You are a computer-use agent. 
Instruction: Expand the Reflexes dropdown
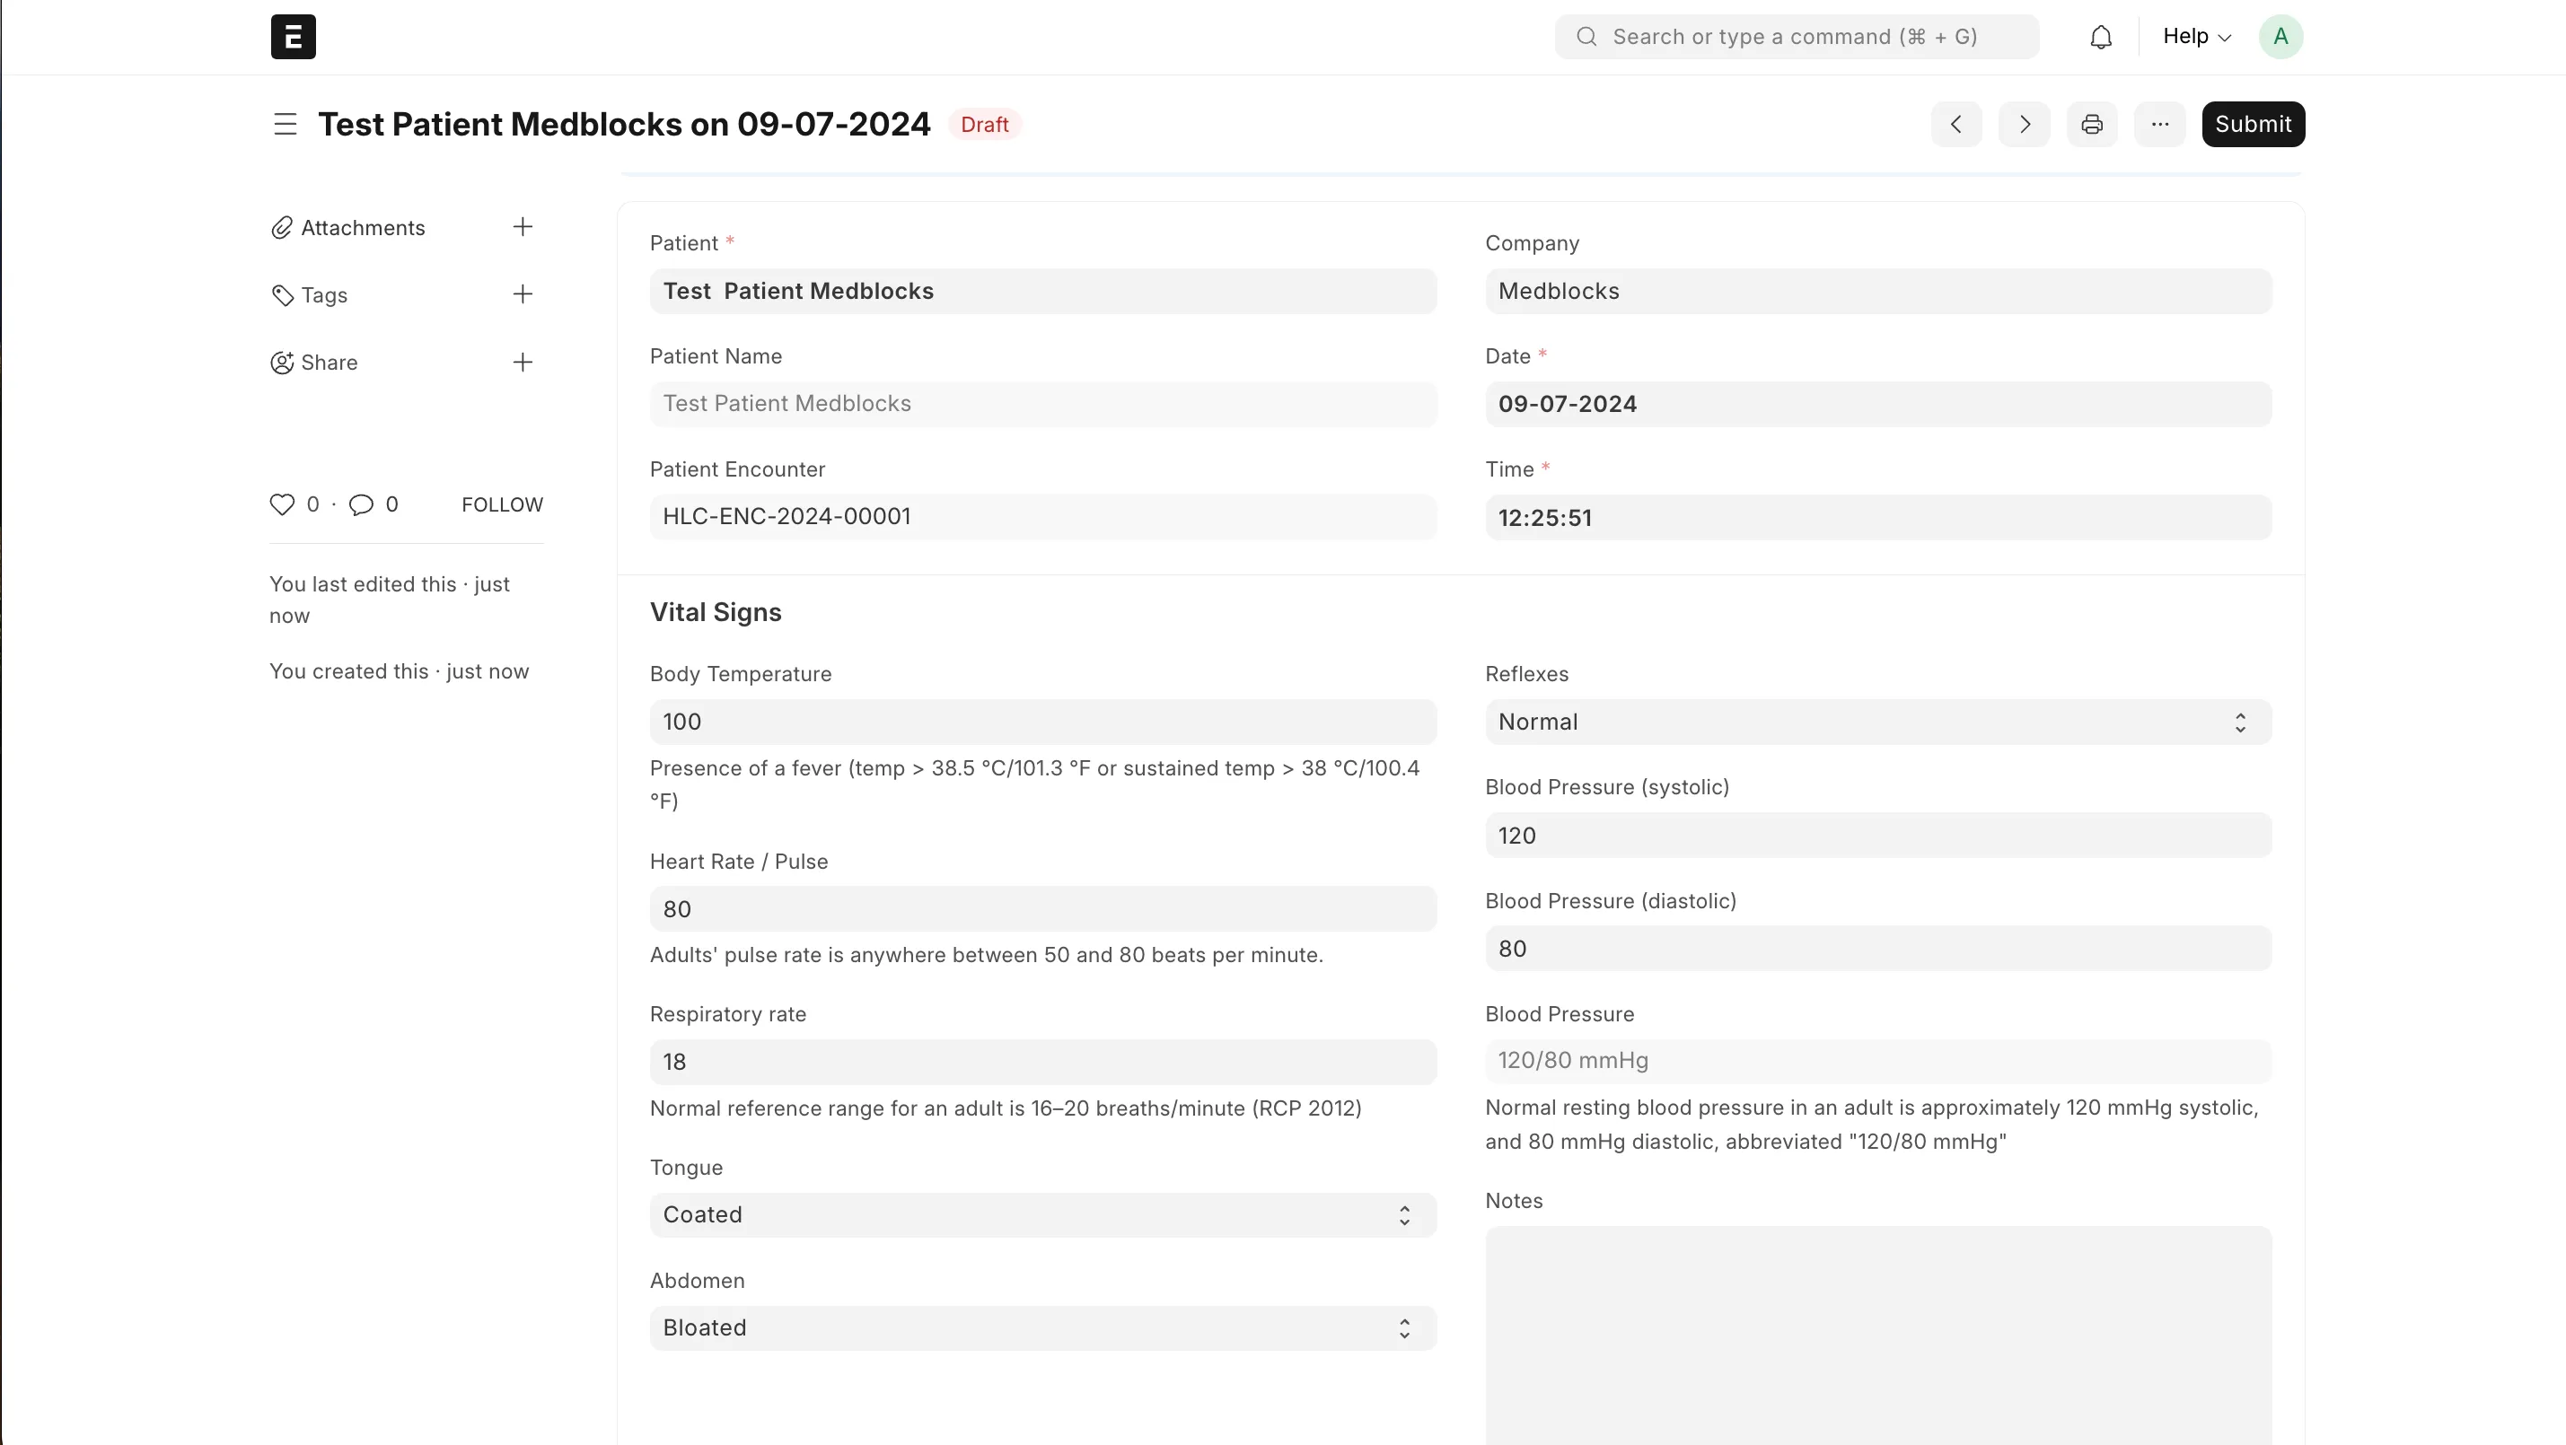click(x=1877, y=722)
